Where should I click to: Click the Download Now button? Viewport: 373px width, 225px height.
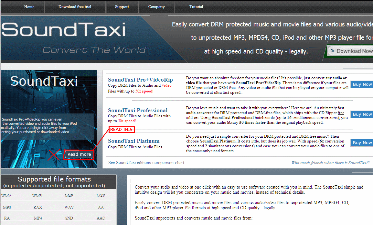pos(350,51)
